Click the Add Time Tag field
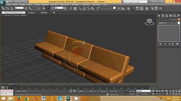The height and width of the screenshot is (101, 181). click(x=114, y=94)
